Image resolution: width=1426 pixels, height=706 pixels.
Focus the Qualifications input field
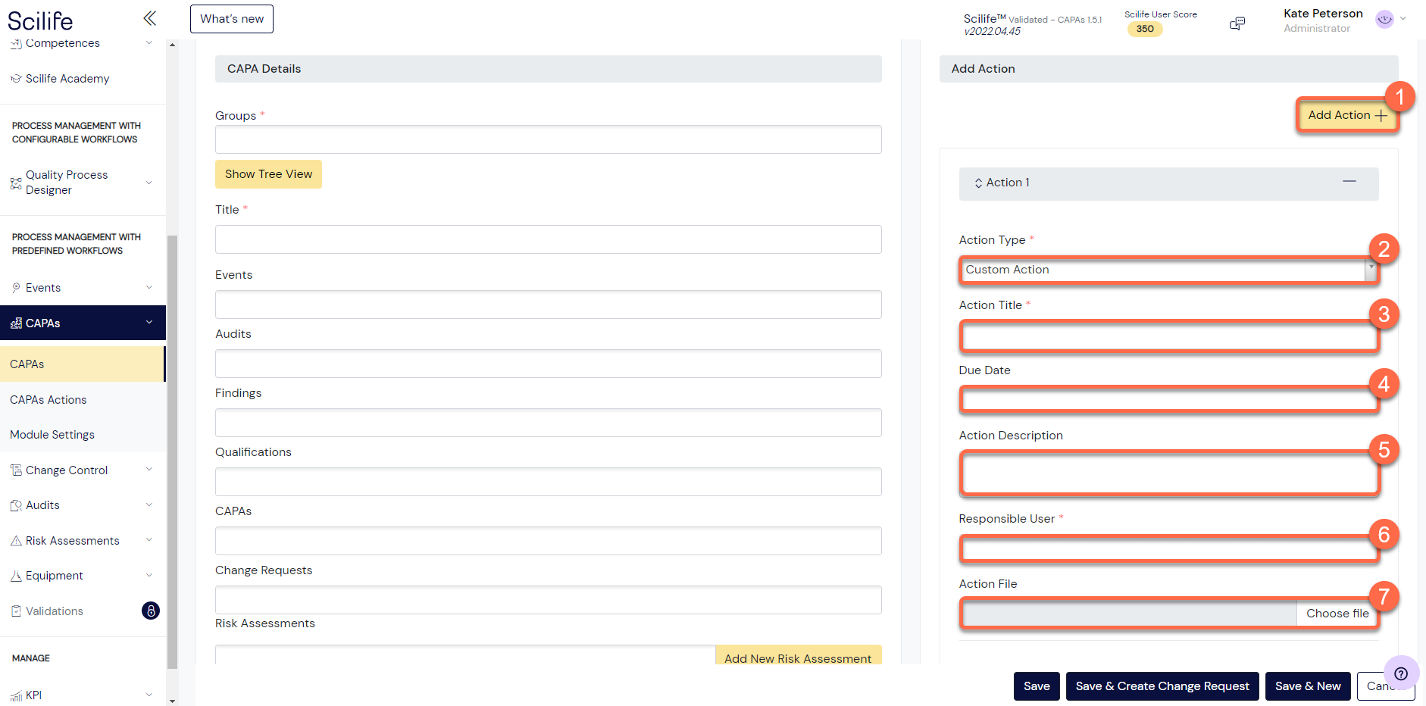point(549,482)
